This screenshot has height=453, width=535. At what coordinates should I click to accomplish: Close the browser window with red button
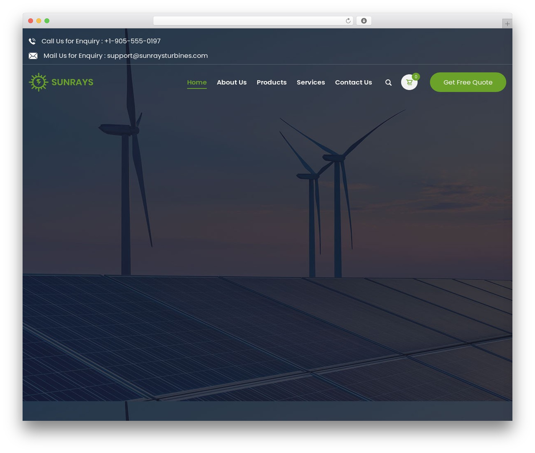pos(31,21)
